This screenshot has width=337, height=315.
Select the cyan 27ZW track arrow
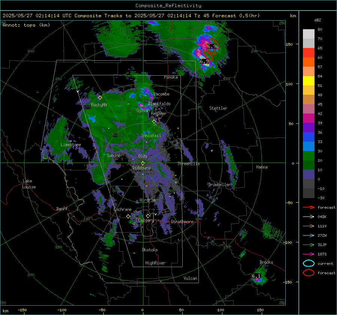pos(309,236)
